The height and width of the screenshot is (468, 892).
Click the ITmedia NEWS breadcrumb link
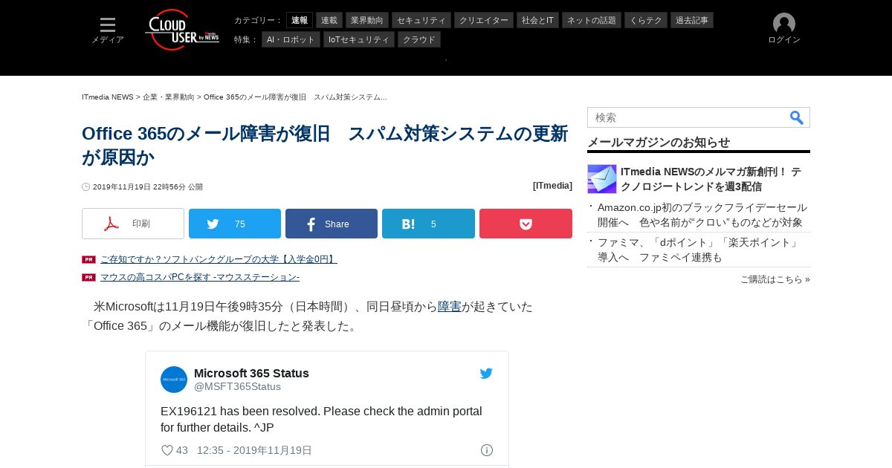coord(108,97)
